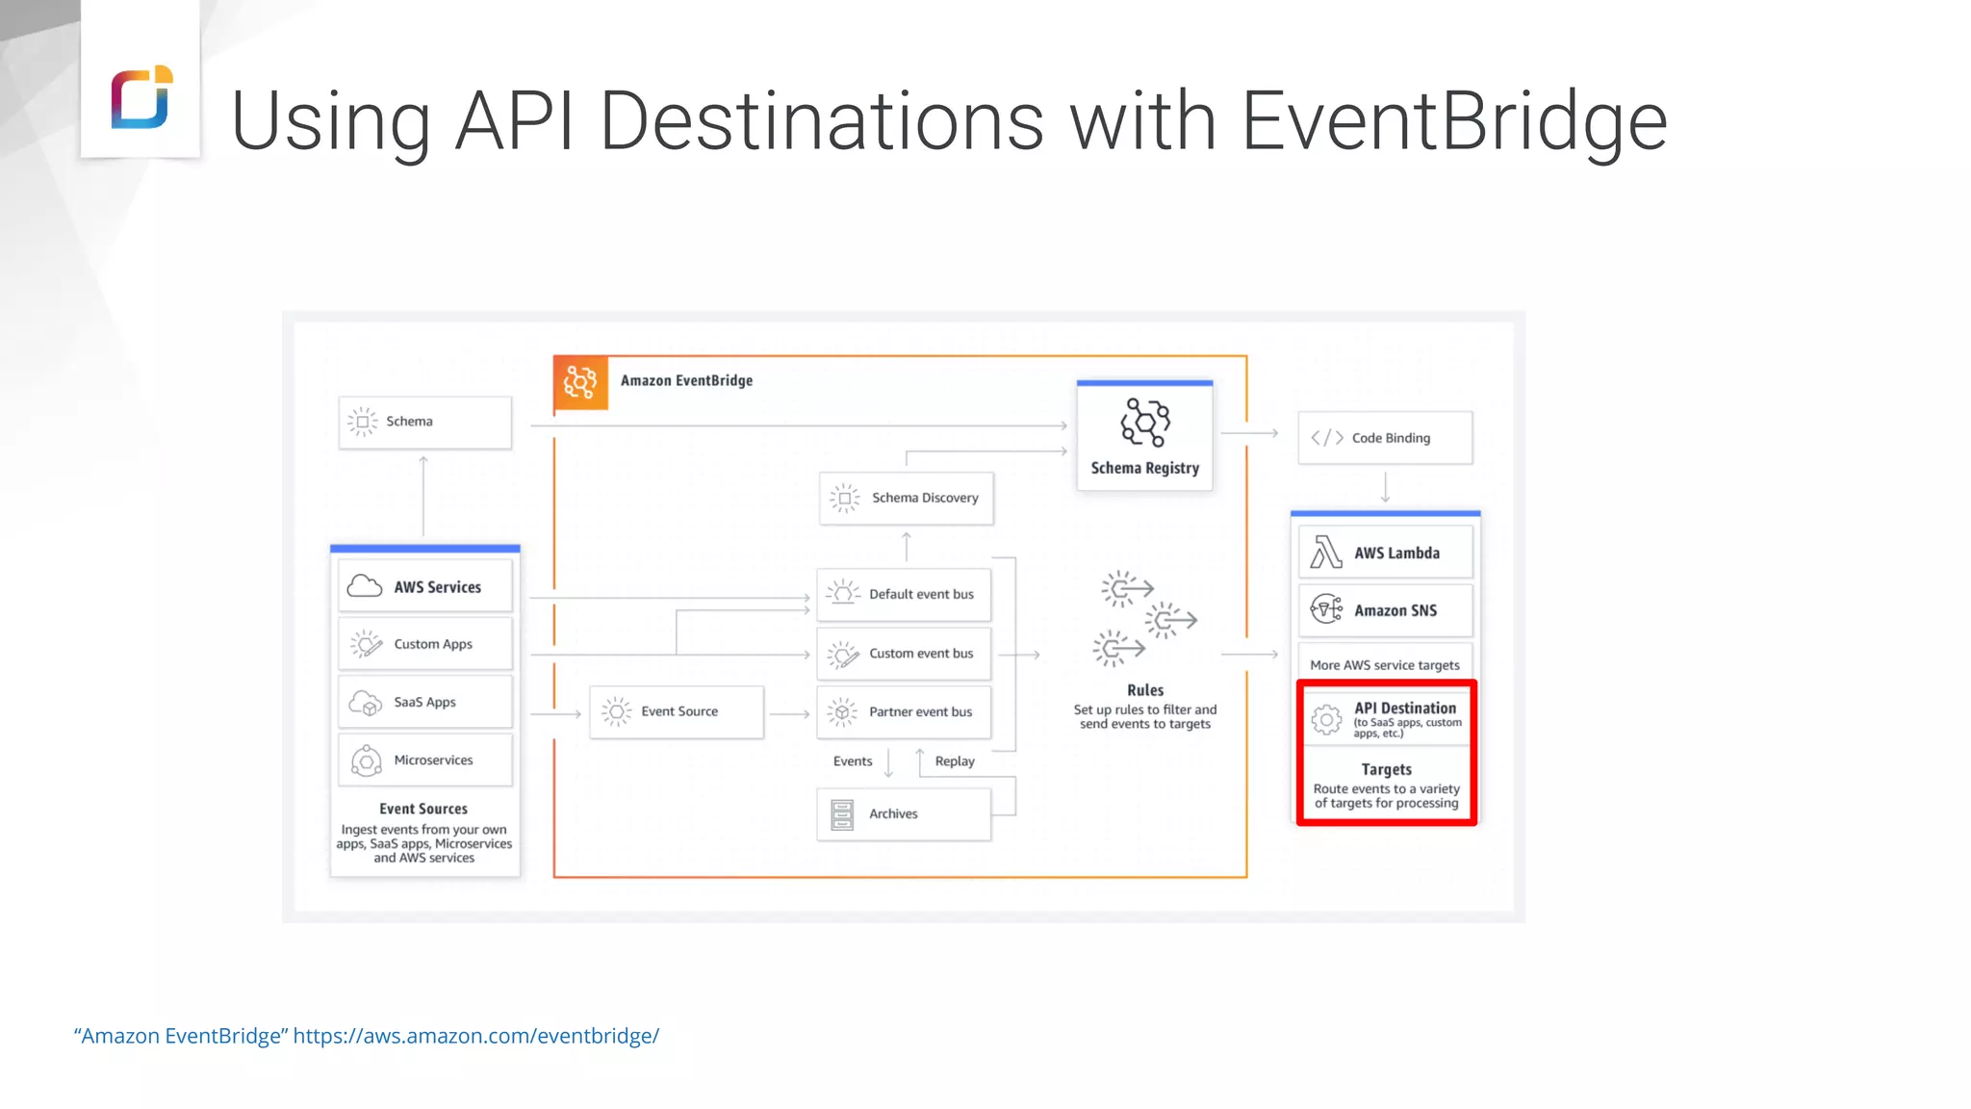This screenshot has height=1109, width=1971.
Task: Select the Partner event bus box
Action: pos(904,712)
